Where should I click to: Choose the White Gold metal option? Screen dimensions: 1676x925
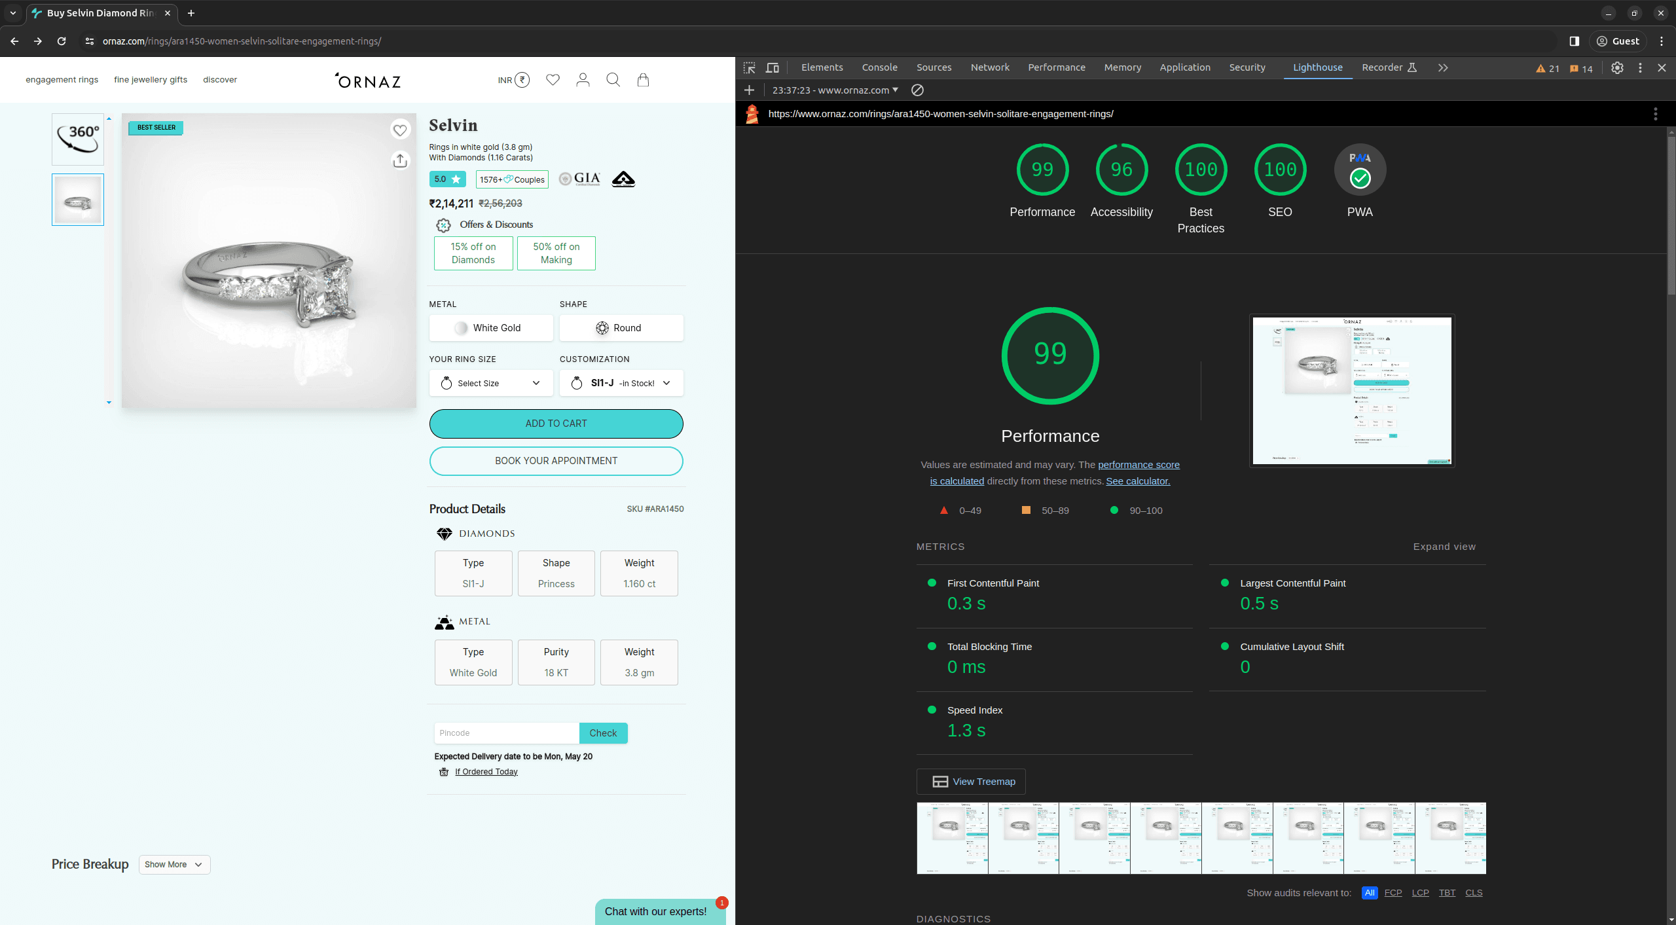(491, 328)
